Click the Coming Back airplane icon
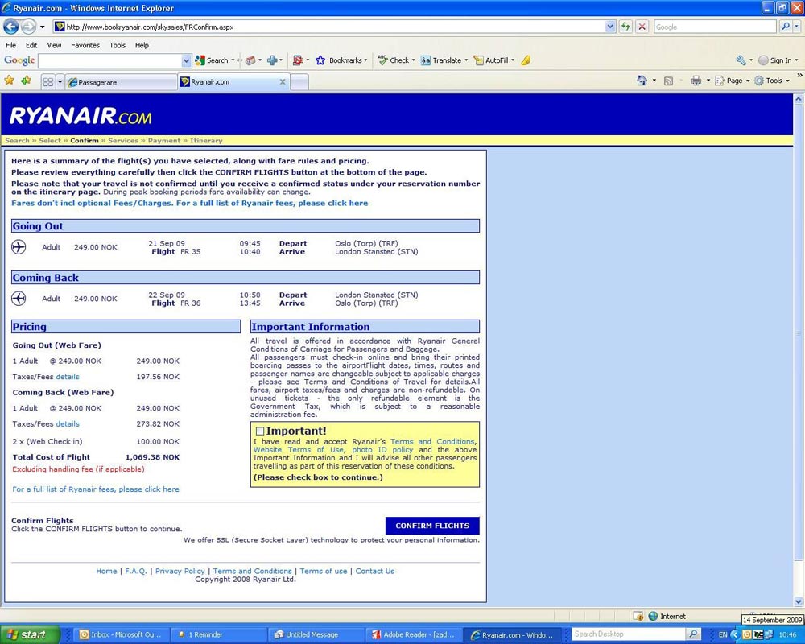805x644 pixels. pyautogui.click(x=19, y=299)
